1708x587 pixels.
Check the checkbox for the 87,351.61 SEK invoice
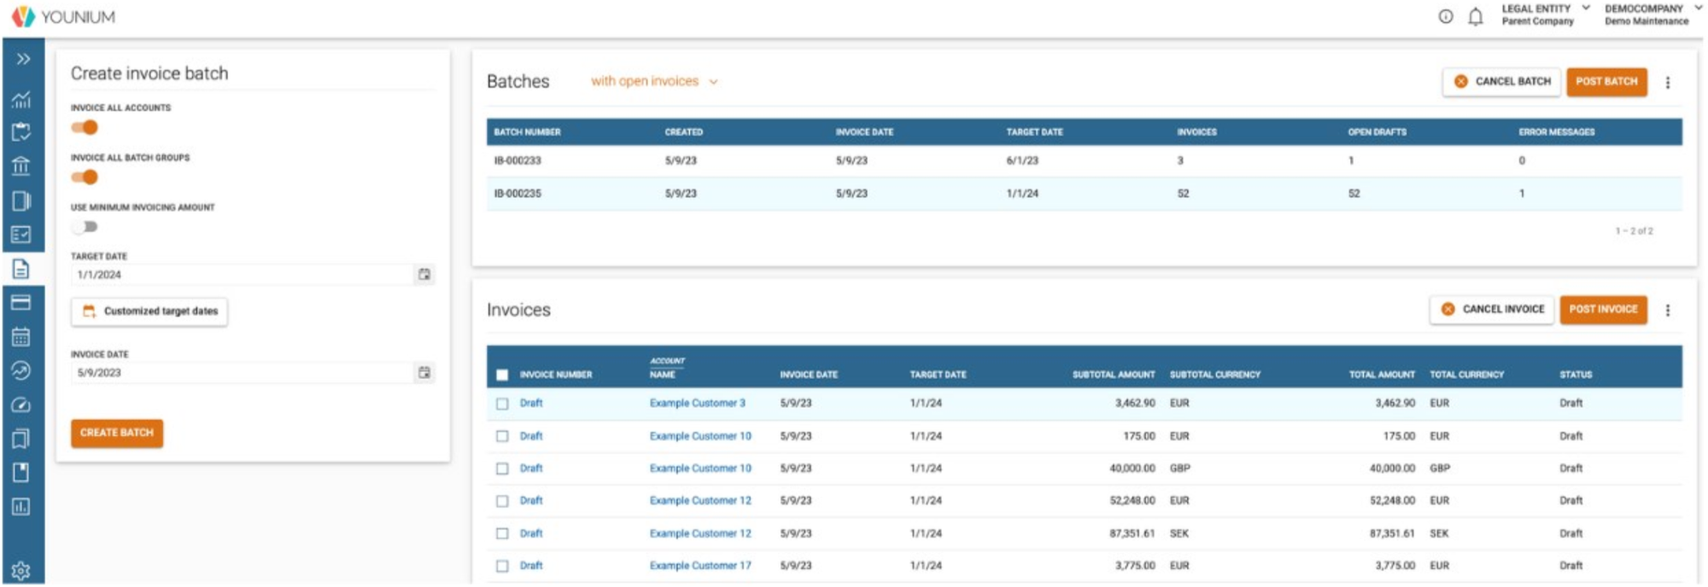(x=502, y=533)
